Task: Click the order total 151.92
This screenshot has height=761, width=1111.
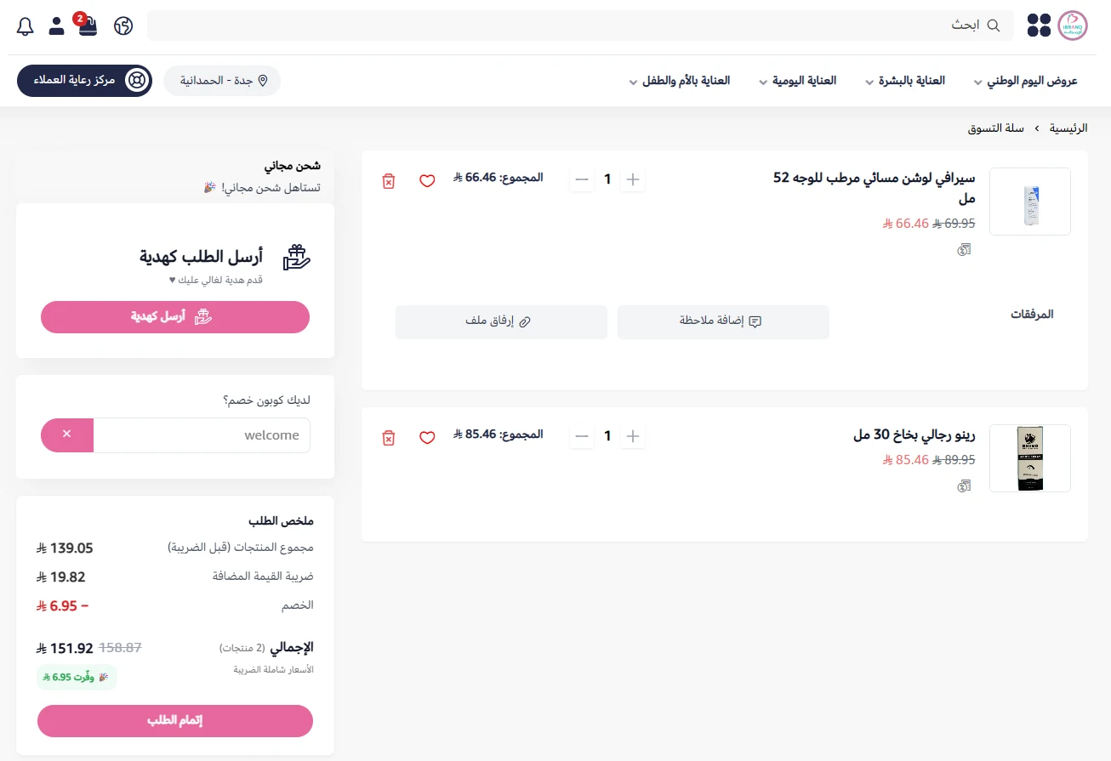Action: pos(65,648)
